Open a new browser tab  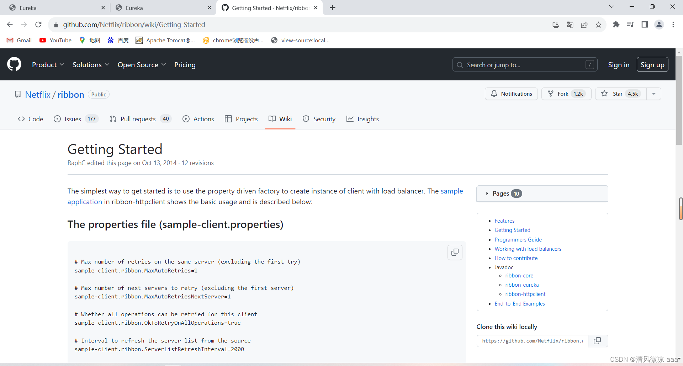[333, 7]
